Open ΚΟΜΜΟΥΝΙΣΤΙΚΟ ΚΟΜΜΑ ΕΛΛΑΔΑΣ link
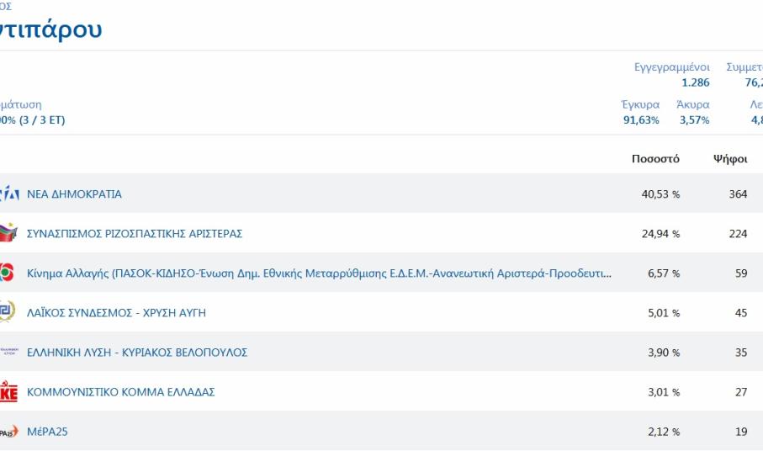The image size is (763, 451). (121, 392)
